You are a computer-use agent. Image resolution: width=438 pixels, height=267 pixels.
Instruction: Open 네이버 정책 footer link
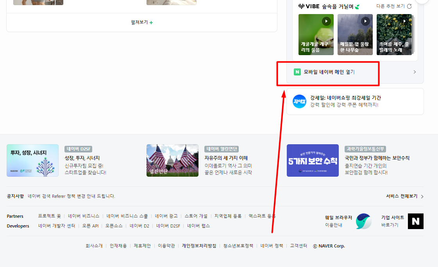point(272,246)
